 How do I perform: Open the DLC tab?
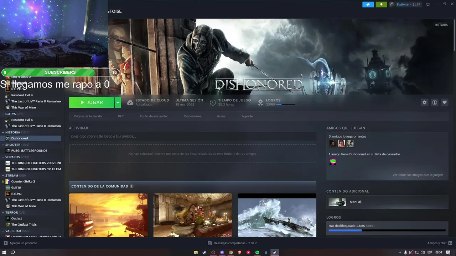(121, 116)
